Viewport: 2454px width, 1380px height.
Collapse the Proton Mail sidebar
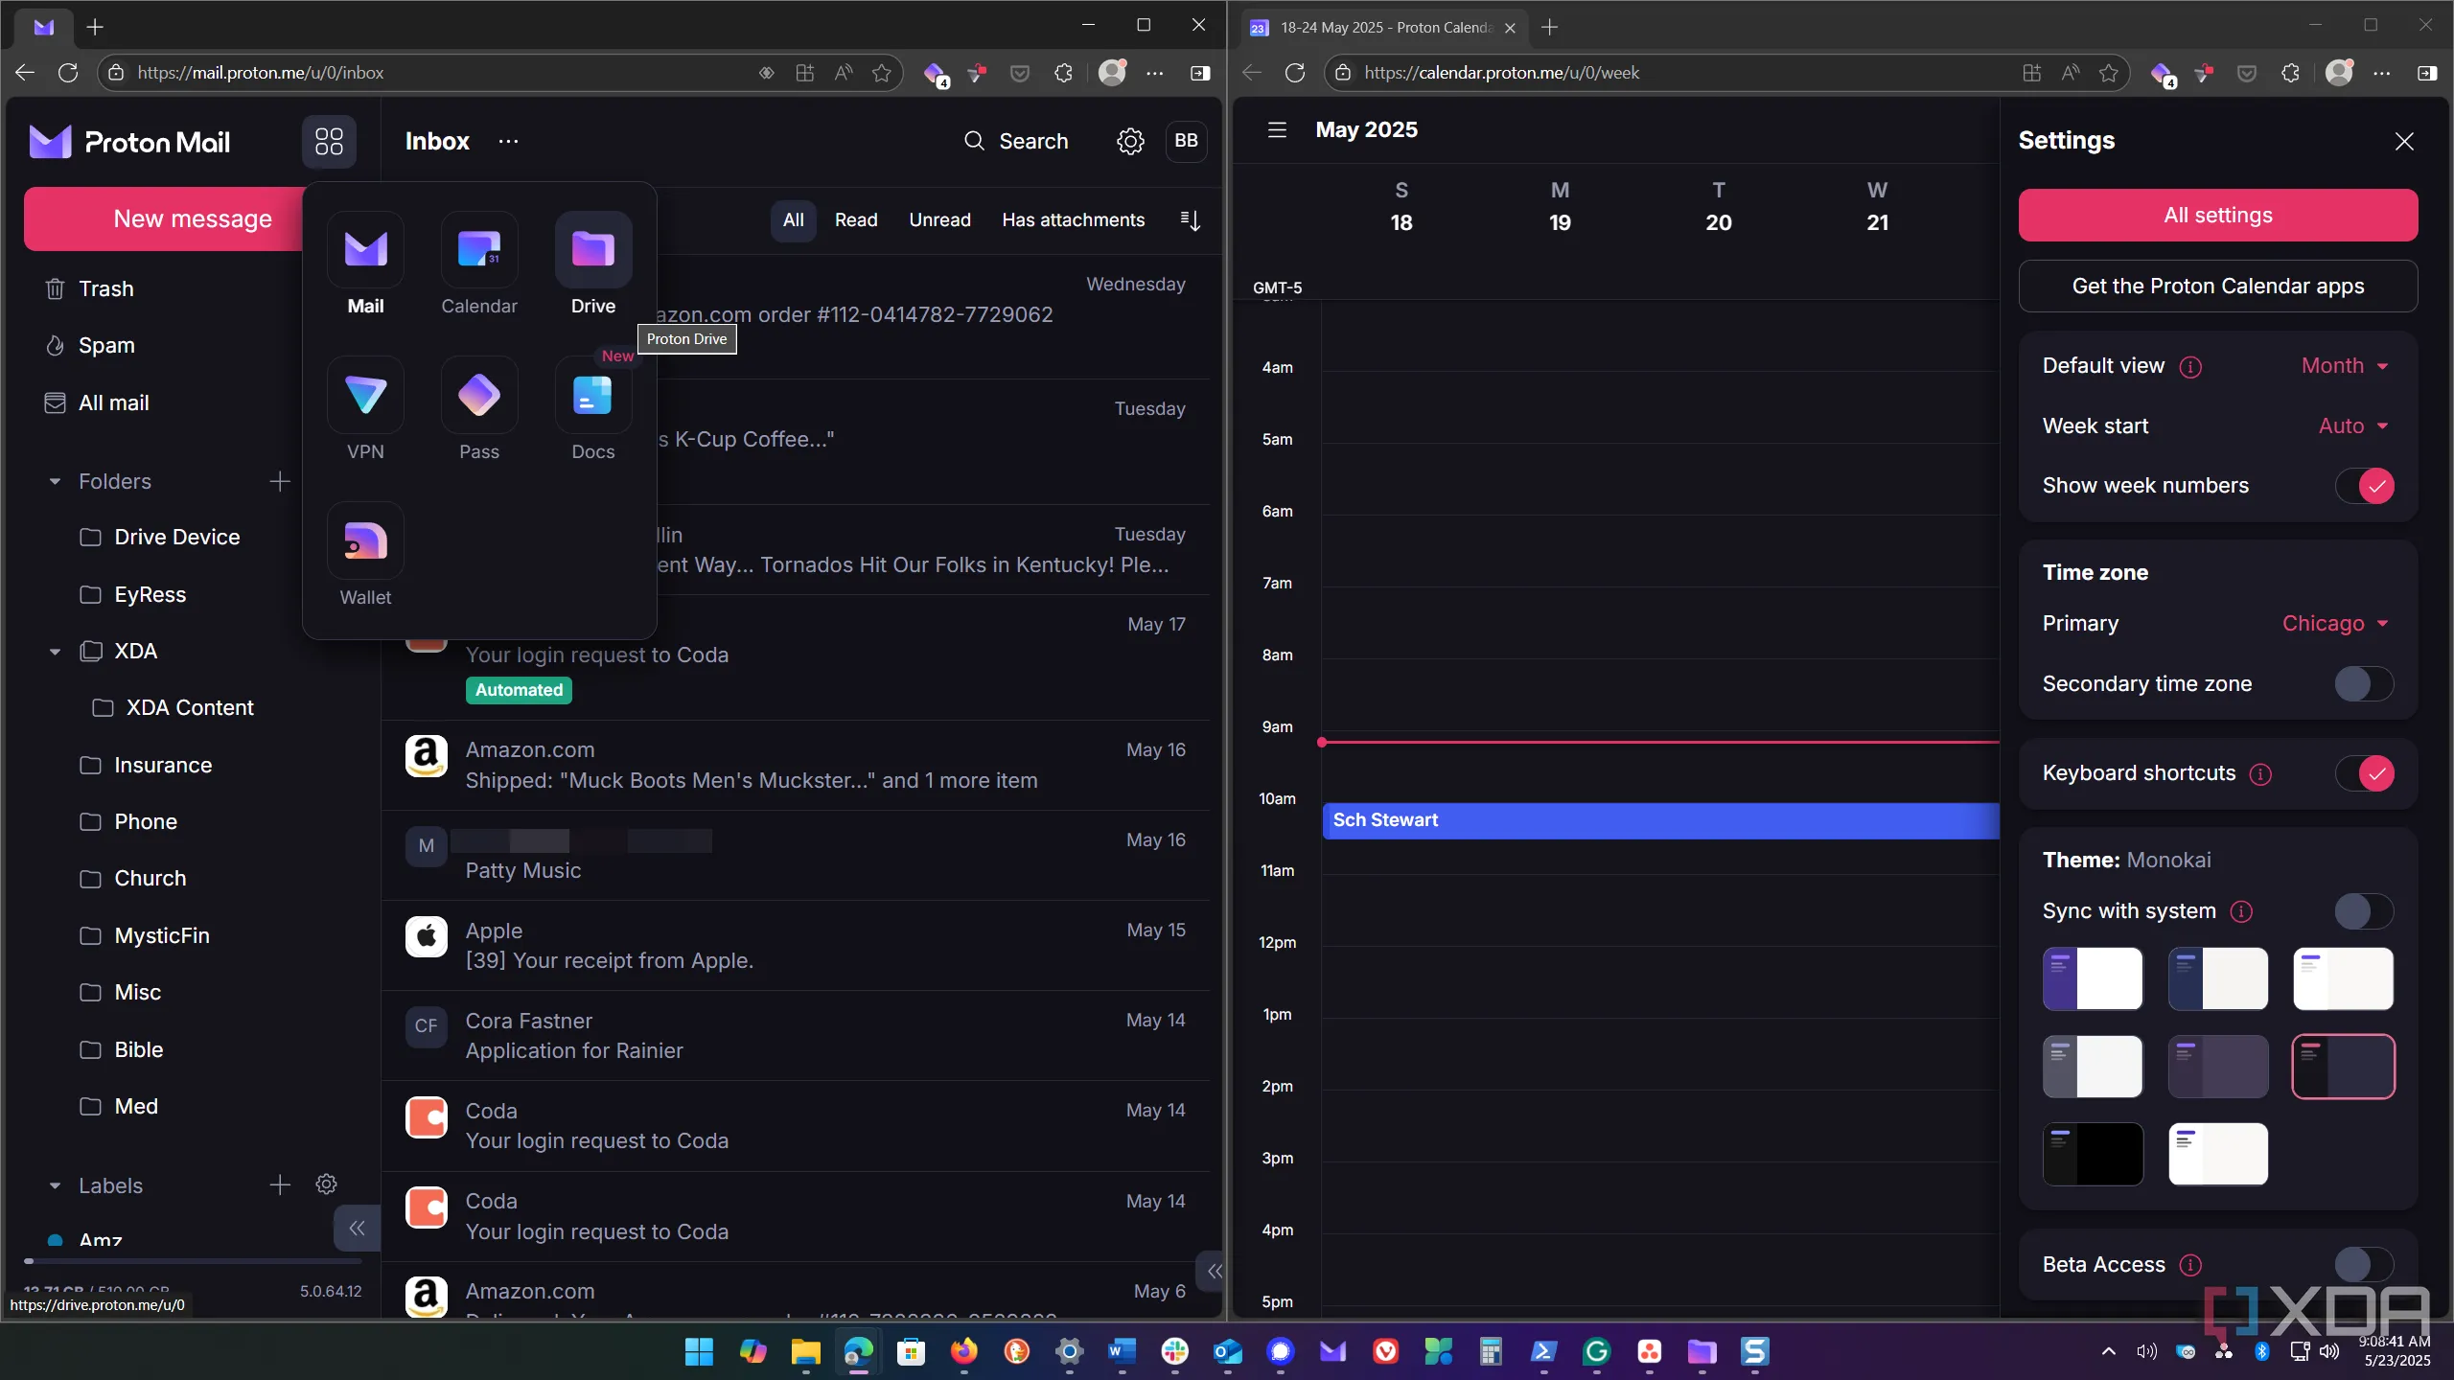pos(357,1229)
